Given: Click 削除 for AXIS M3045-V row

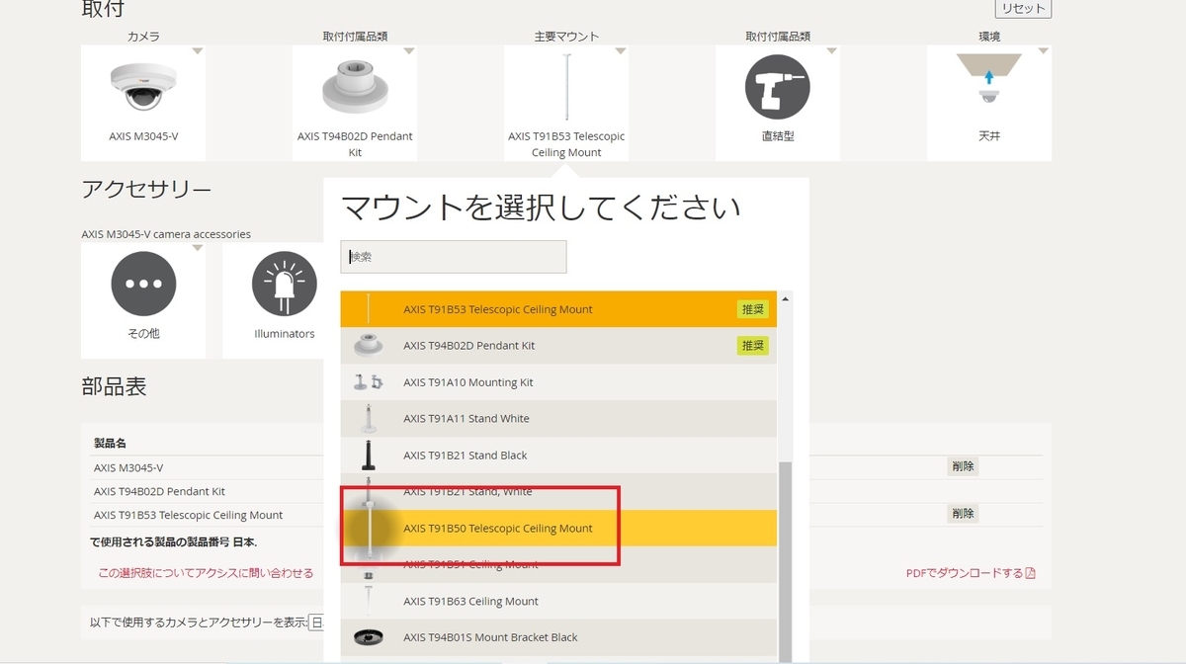Looking at the screenshot, I should (963, 466).
